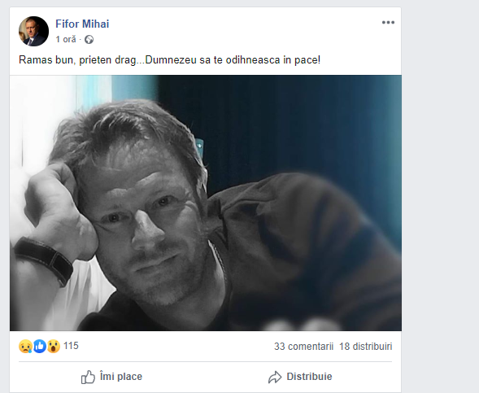This screenshot has width=479, height=393.
Task: Click the wow surprised reaction emoji
Action: pyautogui.click(x=54, y=347)
